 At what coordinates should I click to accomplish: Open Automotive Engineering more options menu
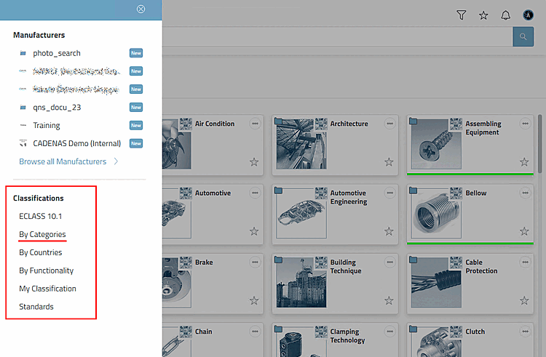click(390, 193)
